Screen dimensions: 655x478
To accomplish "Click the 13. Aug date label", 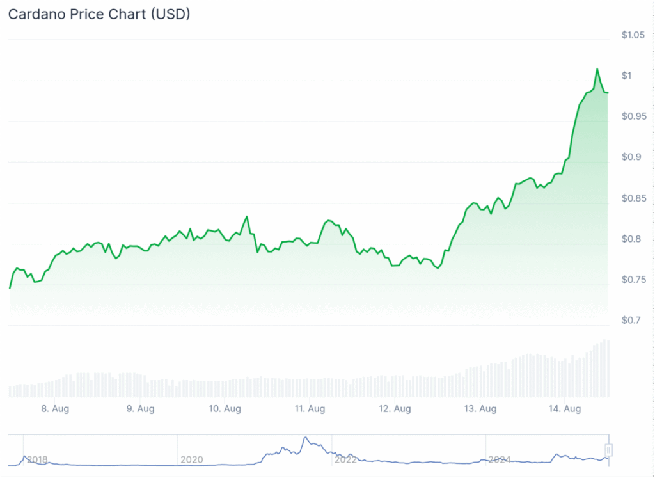I will click(x=480, y=409).
